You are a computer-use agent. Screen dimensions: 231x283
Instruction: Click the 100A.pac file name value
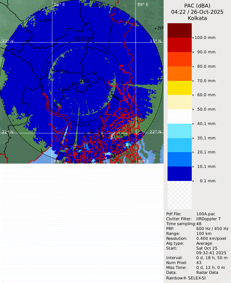[206, 214]
